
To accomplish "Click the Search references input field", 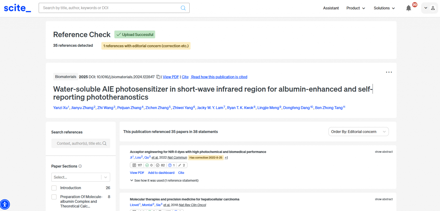I will point(79,143).
